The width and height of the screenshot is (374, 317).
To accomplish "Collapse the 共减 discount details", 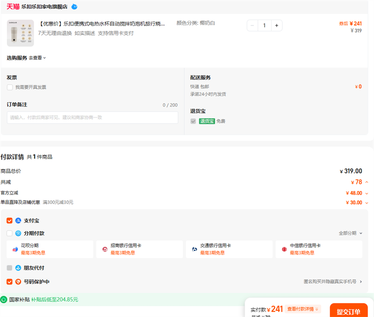I will [367, 182].
